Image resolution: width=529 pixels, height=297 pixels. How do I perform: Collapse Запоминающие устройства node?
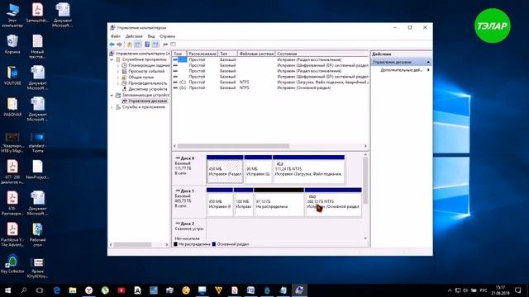point(112,96)
